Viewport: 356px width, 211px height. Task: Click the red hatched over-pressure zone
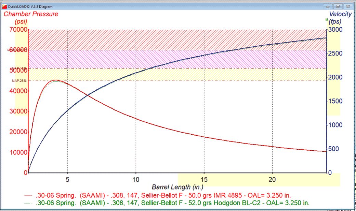tap(171, 39)
